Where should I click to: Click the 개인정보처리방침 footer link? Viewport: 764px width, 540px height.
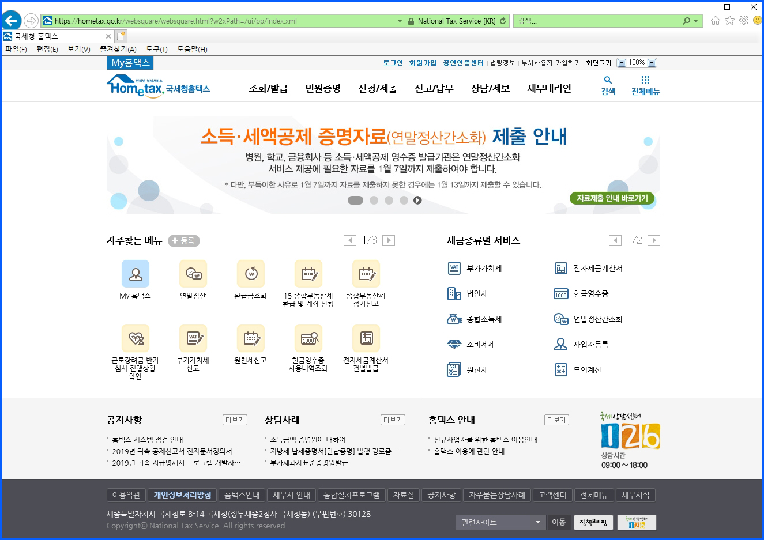[182, 495]
